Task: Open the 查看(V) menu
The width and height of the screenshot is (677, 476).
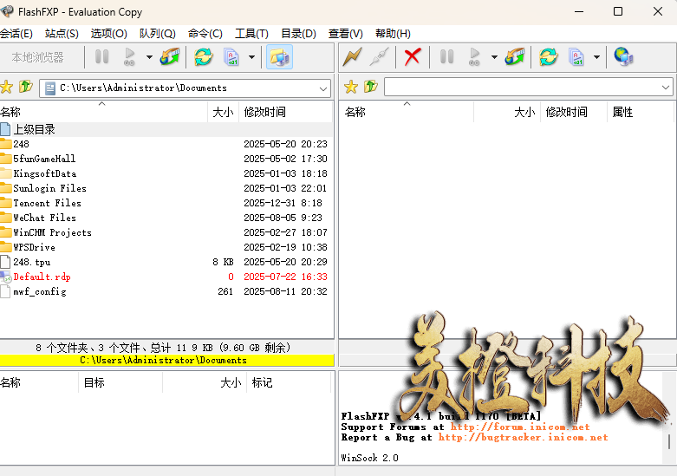Action: pyautogui.click(x=345, y=34)
